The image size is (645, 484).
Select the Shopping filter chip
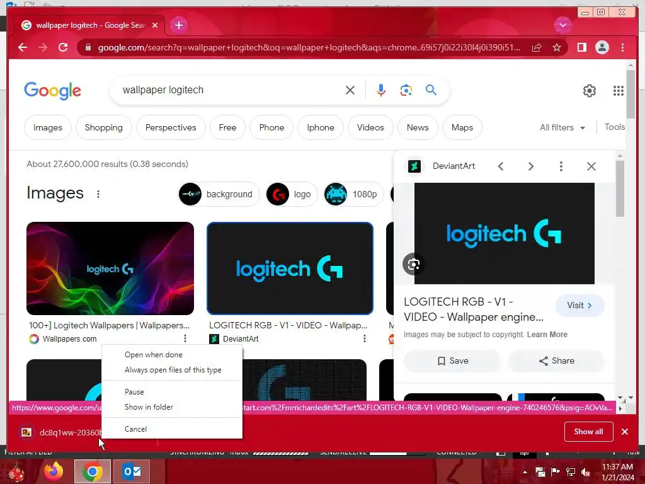pos(104,127)
